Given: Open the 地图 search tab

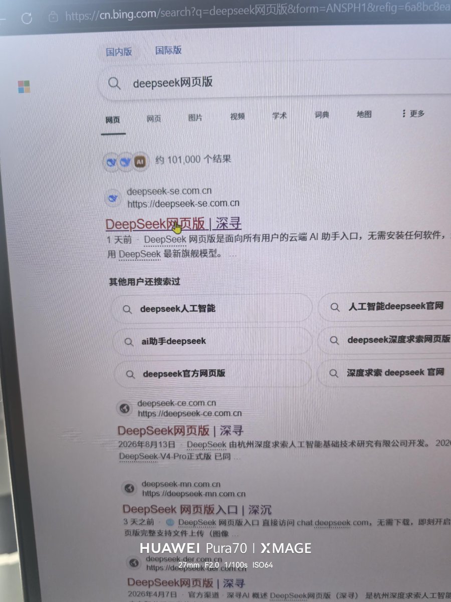Looking at the screenshot, I should pyautogui.click(x=364, y=114).
